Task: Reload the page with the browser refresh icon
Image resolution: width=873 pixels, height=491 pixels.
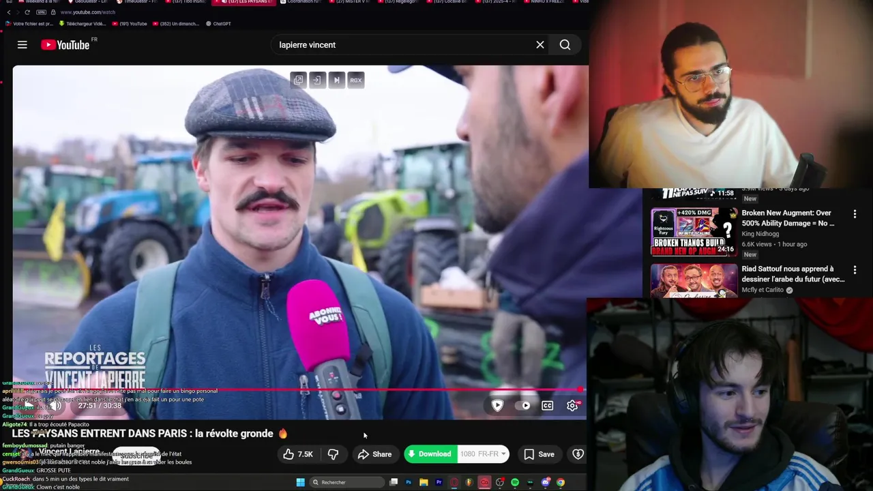Action: coord(27,12)
